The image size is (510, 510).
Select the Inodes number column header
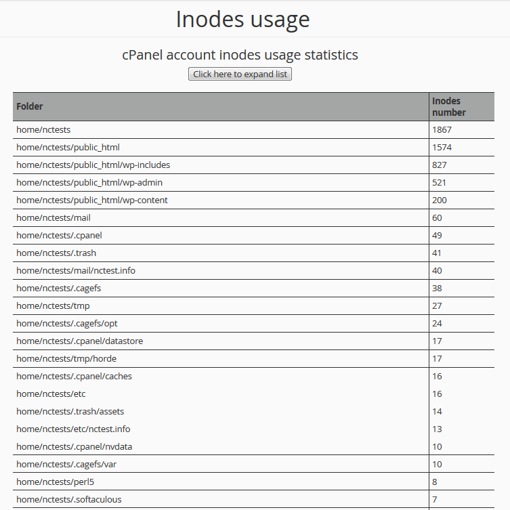pyautogui.click(x=461, y=107)
